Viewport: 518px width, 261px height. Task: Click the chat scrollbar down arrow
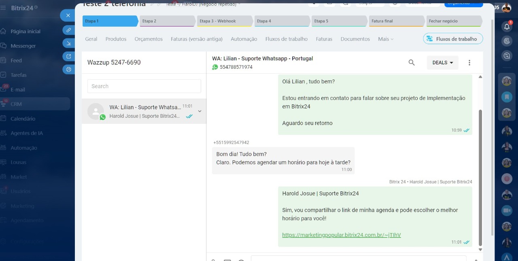click(480, 250)
